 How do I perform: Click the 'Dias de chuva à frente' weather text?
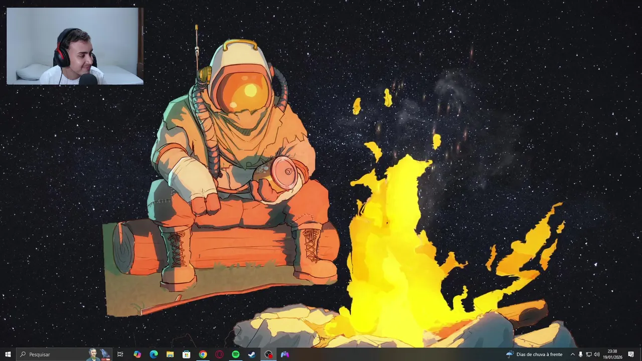coord(539,354)
